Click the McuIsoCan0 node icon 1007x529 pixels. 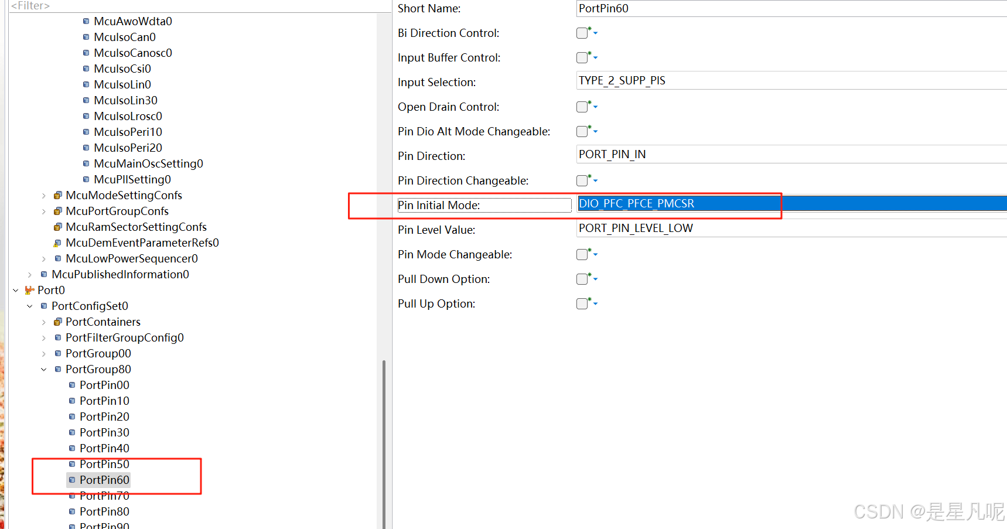point(86,37)
